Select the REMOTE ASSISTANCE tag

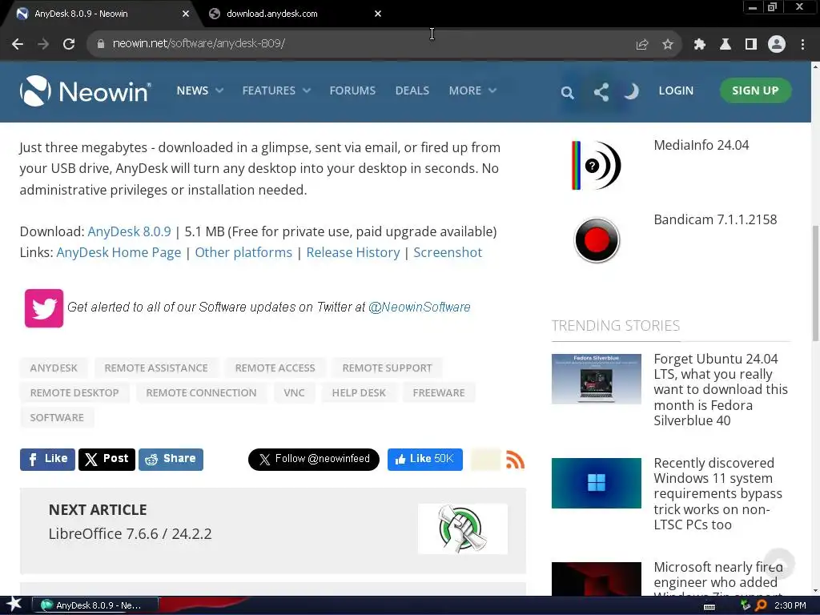pos(156,368)
